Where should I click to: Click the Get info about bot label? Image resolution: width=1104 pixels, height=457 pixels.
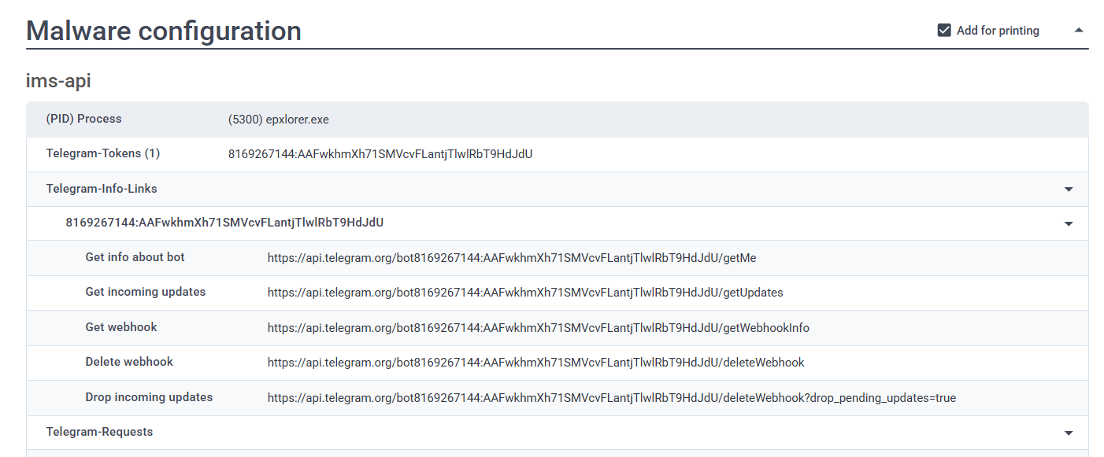coord(135,257)
